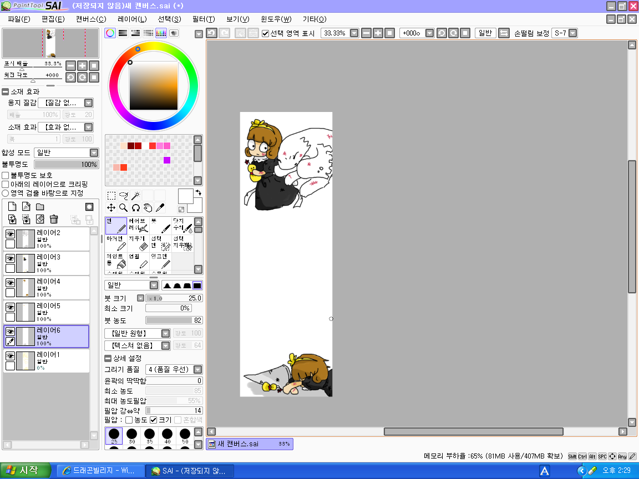The width and height of the screenshot is (639, 479).
Task: Hide layer 레이어3 with eye icon
Action: tap(10, 258)
